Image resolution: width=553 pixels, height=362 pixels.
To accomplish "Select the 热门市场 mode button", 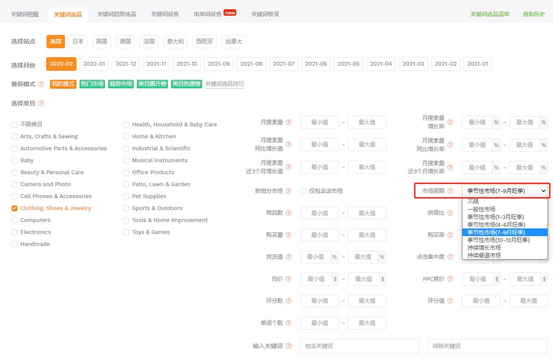I will (x=92, y=84).
